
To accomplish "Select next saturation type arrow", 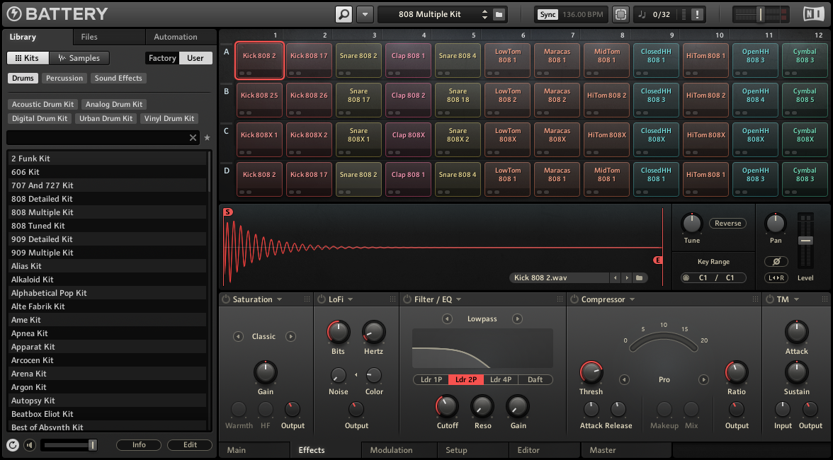I will 290,336.
